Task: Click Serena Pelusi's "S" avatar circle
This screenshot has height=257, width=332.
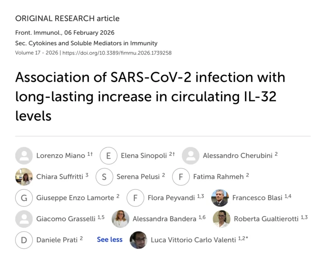Action: [x=104, y=177]
